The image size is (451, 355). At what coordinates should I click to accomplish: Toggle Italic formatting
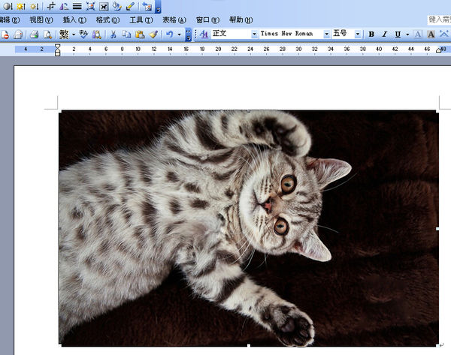(384, 35)
